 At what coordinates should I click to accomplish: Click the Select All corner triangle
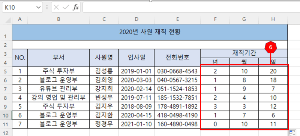(8, 21)
